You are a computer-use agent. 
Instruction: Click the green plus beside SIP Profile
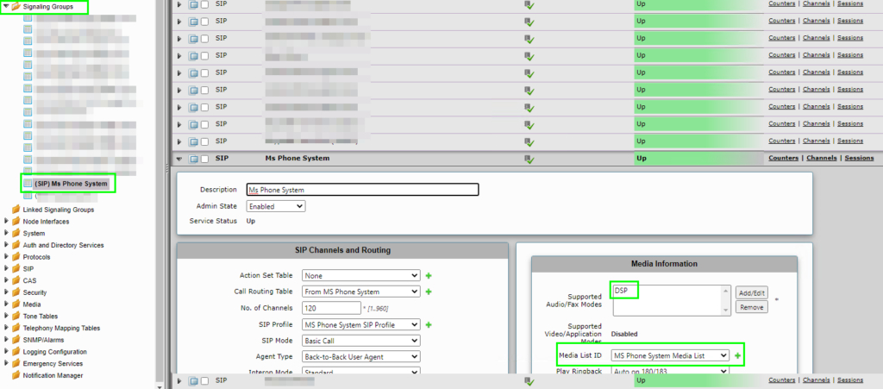point(429,325)
